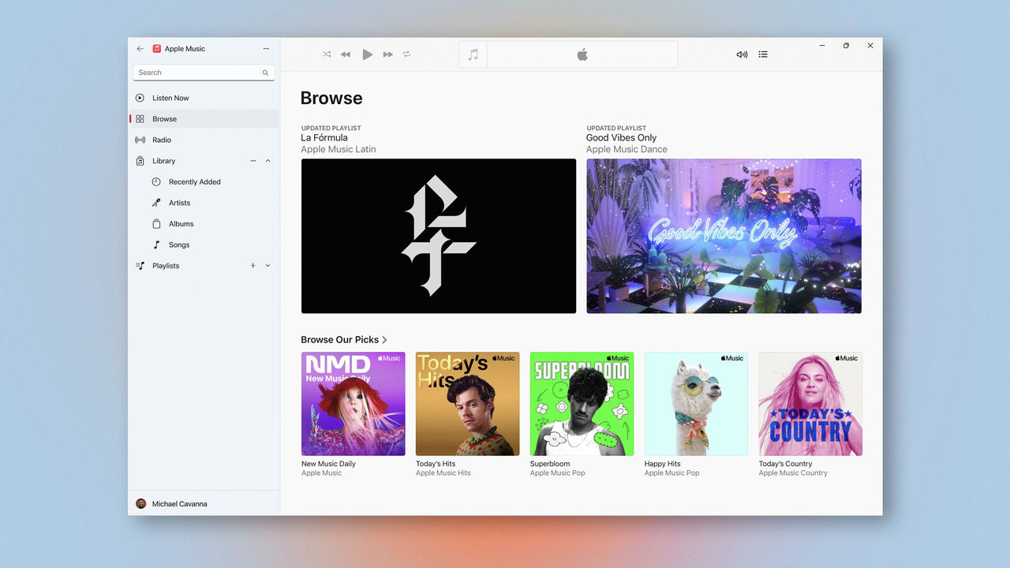The width and height of the screenshot is (1010, 568).
Task: Toggle shuffle playback mode
Action: 327,54
